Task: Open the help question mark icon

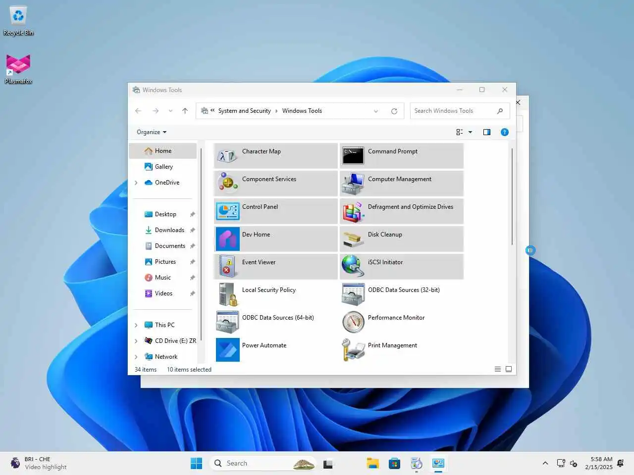Action: pyautogui.click(x=504, y=132)
